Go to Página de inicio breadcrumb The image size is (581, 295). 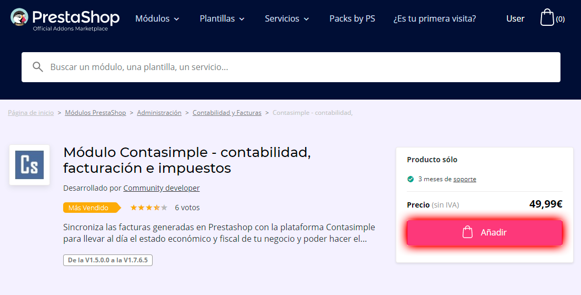click(x=31, y=113)
